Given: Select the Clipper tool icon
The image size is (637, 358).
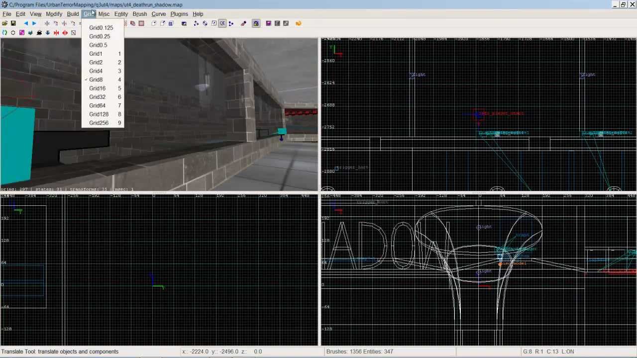Looking at the screenshot, I should pos(231,23).
